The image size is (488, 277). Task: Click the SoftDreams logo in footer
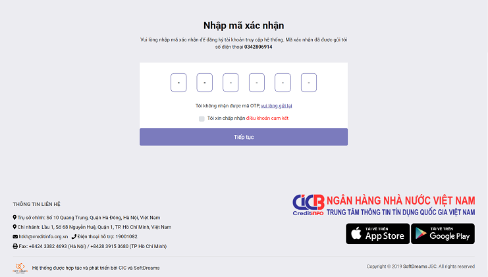point(20,268)
